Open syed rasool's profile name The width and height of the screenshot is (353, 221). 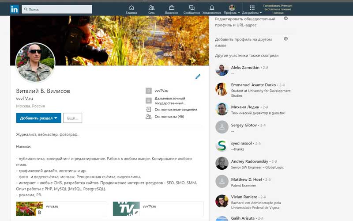[x=241, y=143]
